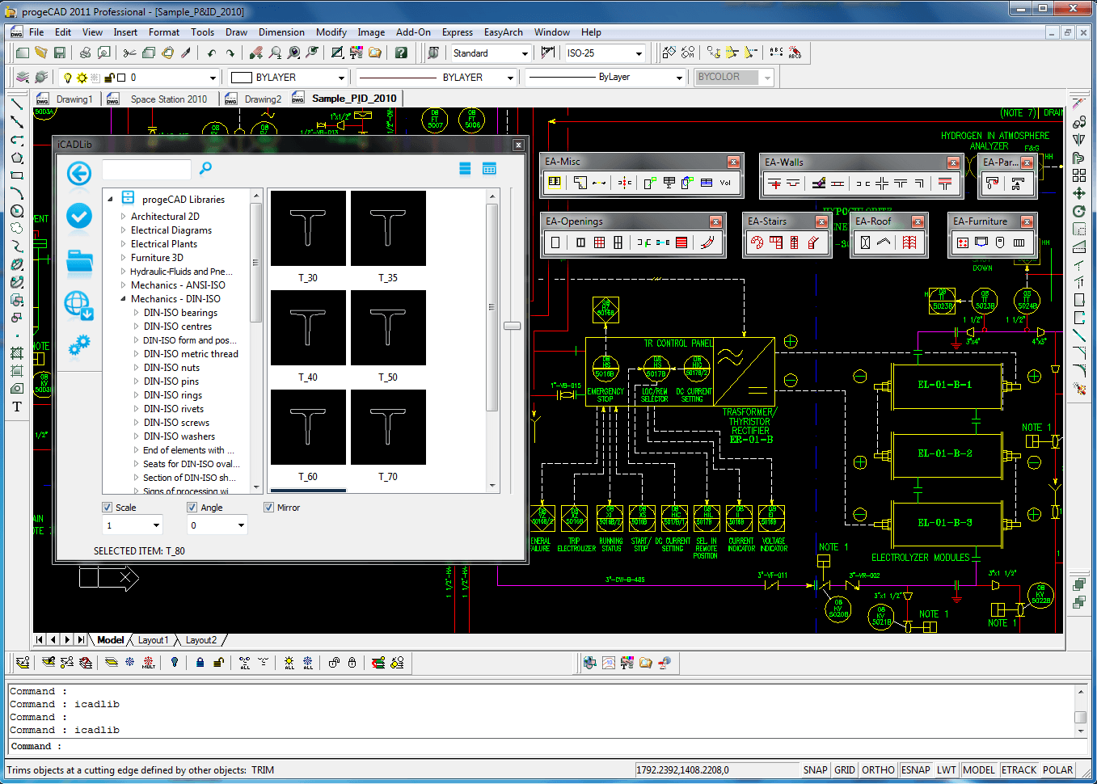Click the globe download icon in iCADLib
1097x784 pixels.
(x=79, y=305)
